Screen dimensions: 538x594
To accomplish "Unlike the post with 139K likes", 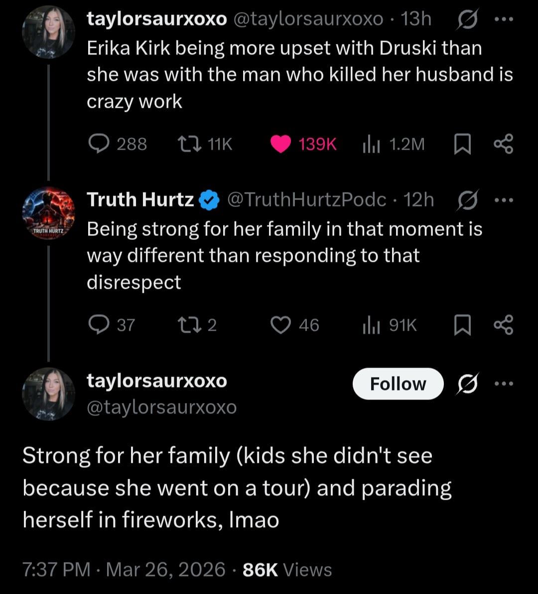I will 281,144.
